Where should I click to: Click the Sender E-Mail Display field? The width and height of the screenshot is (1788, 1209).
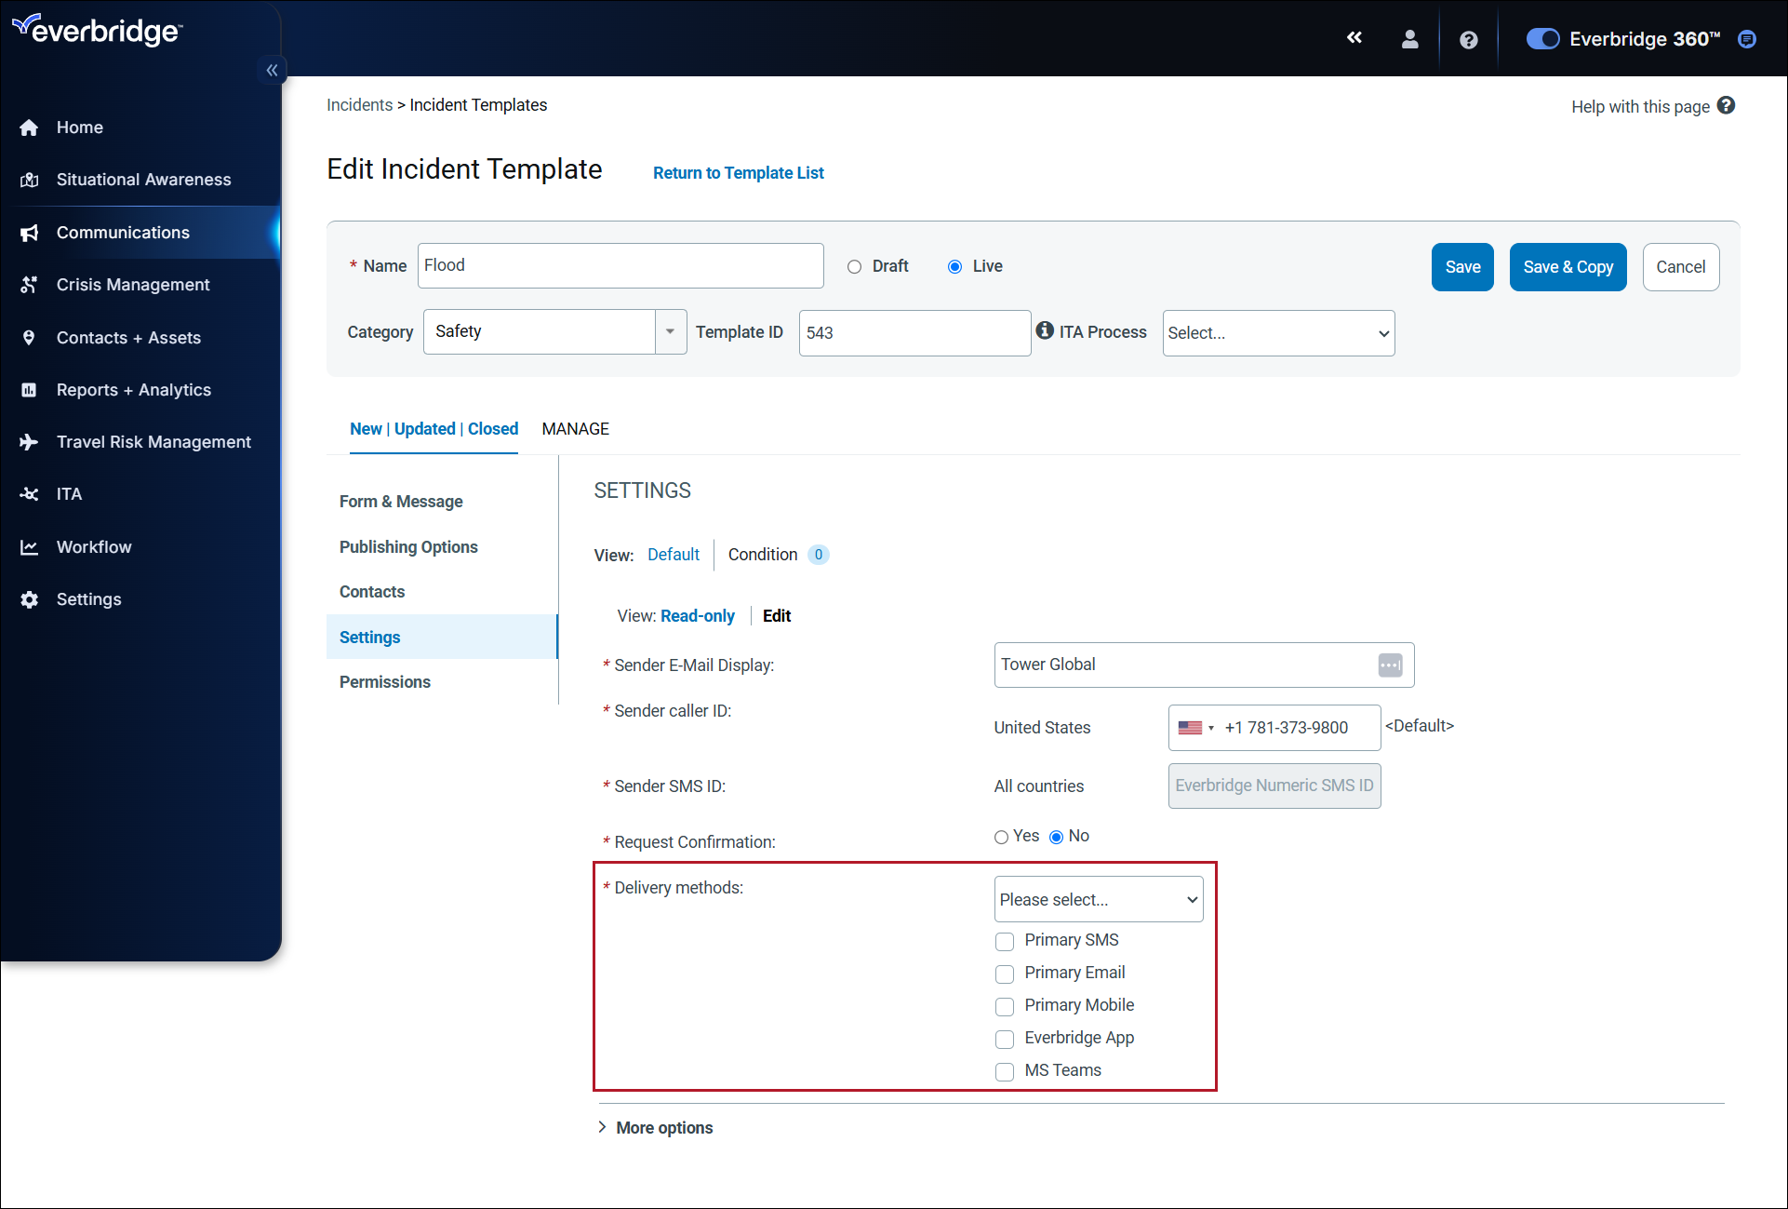(1204, 665)
